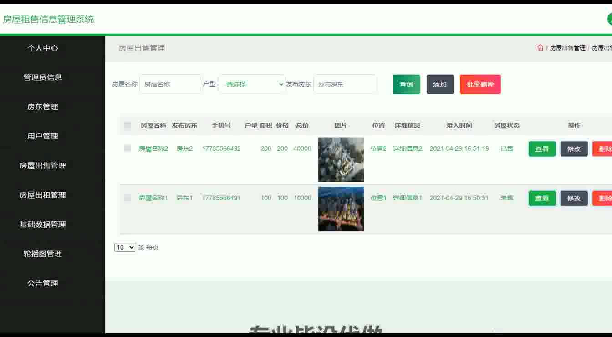This screenshot has height=337, width=612.
Task: Open 公告管理 in the sidebar
Action: point(43,283)
